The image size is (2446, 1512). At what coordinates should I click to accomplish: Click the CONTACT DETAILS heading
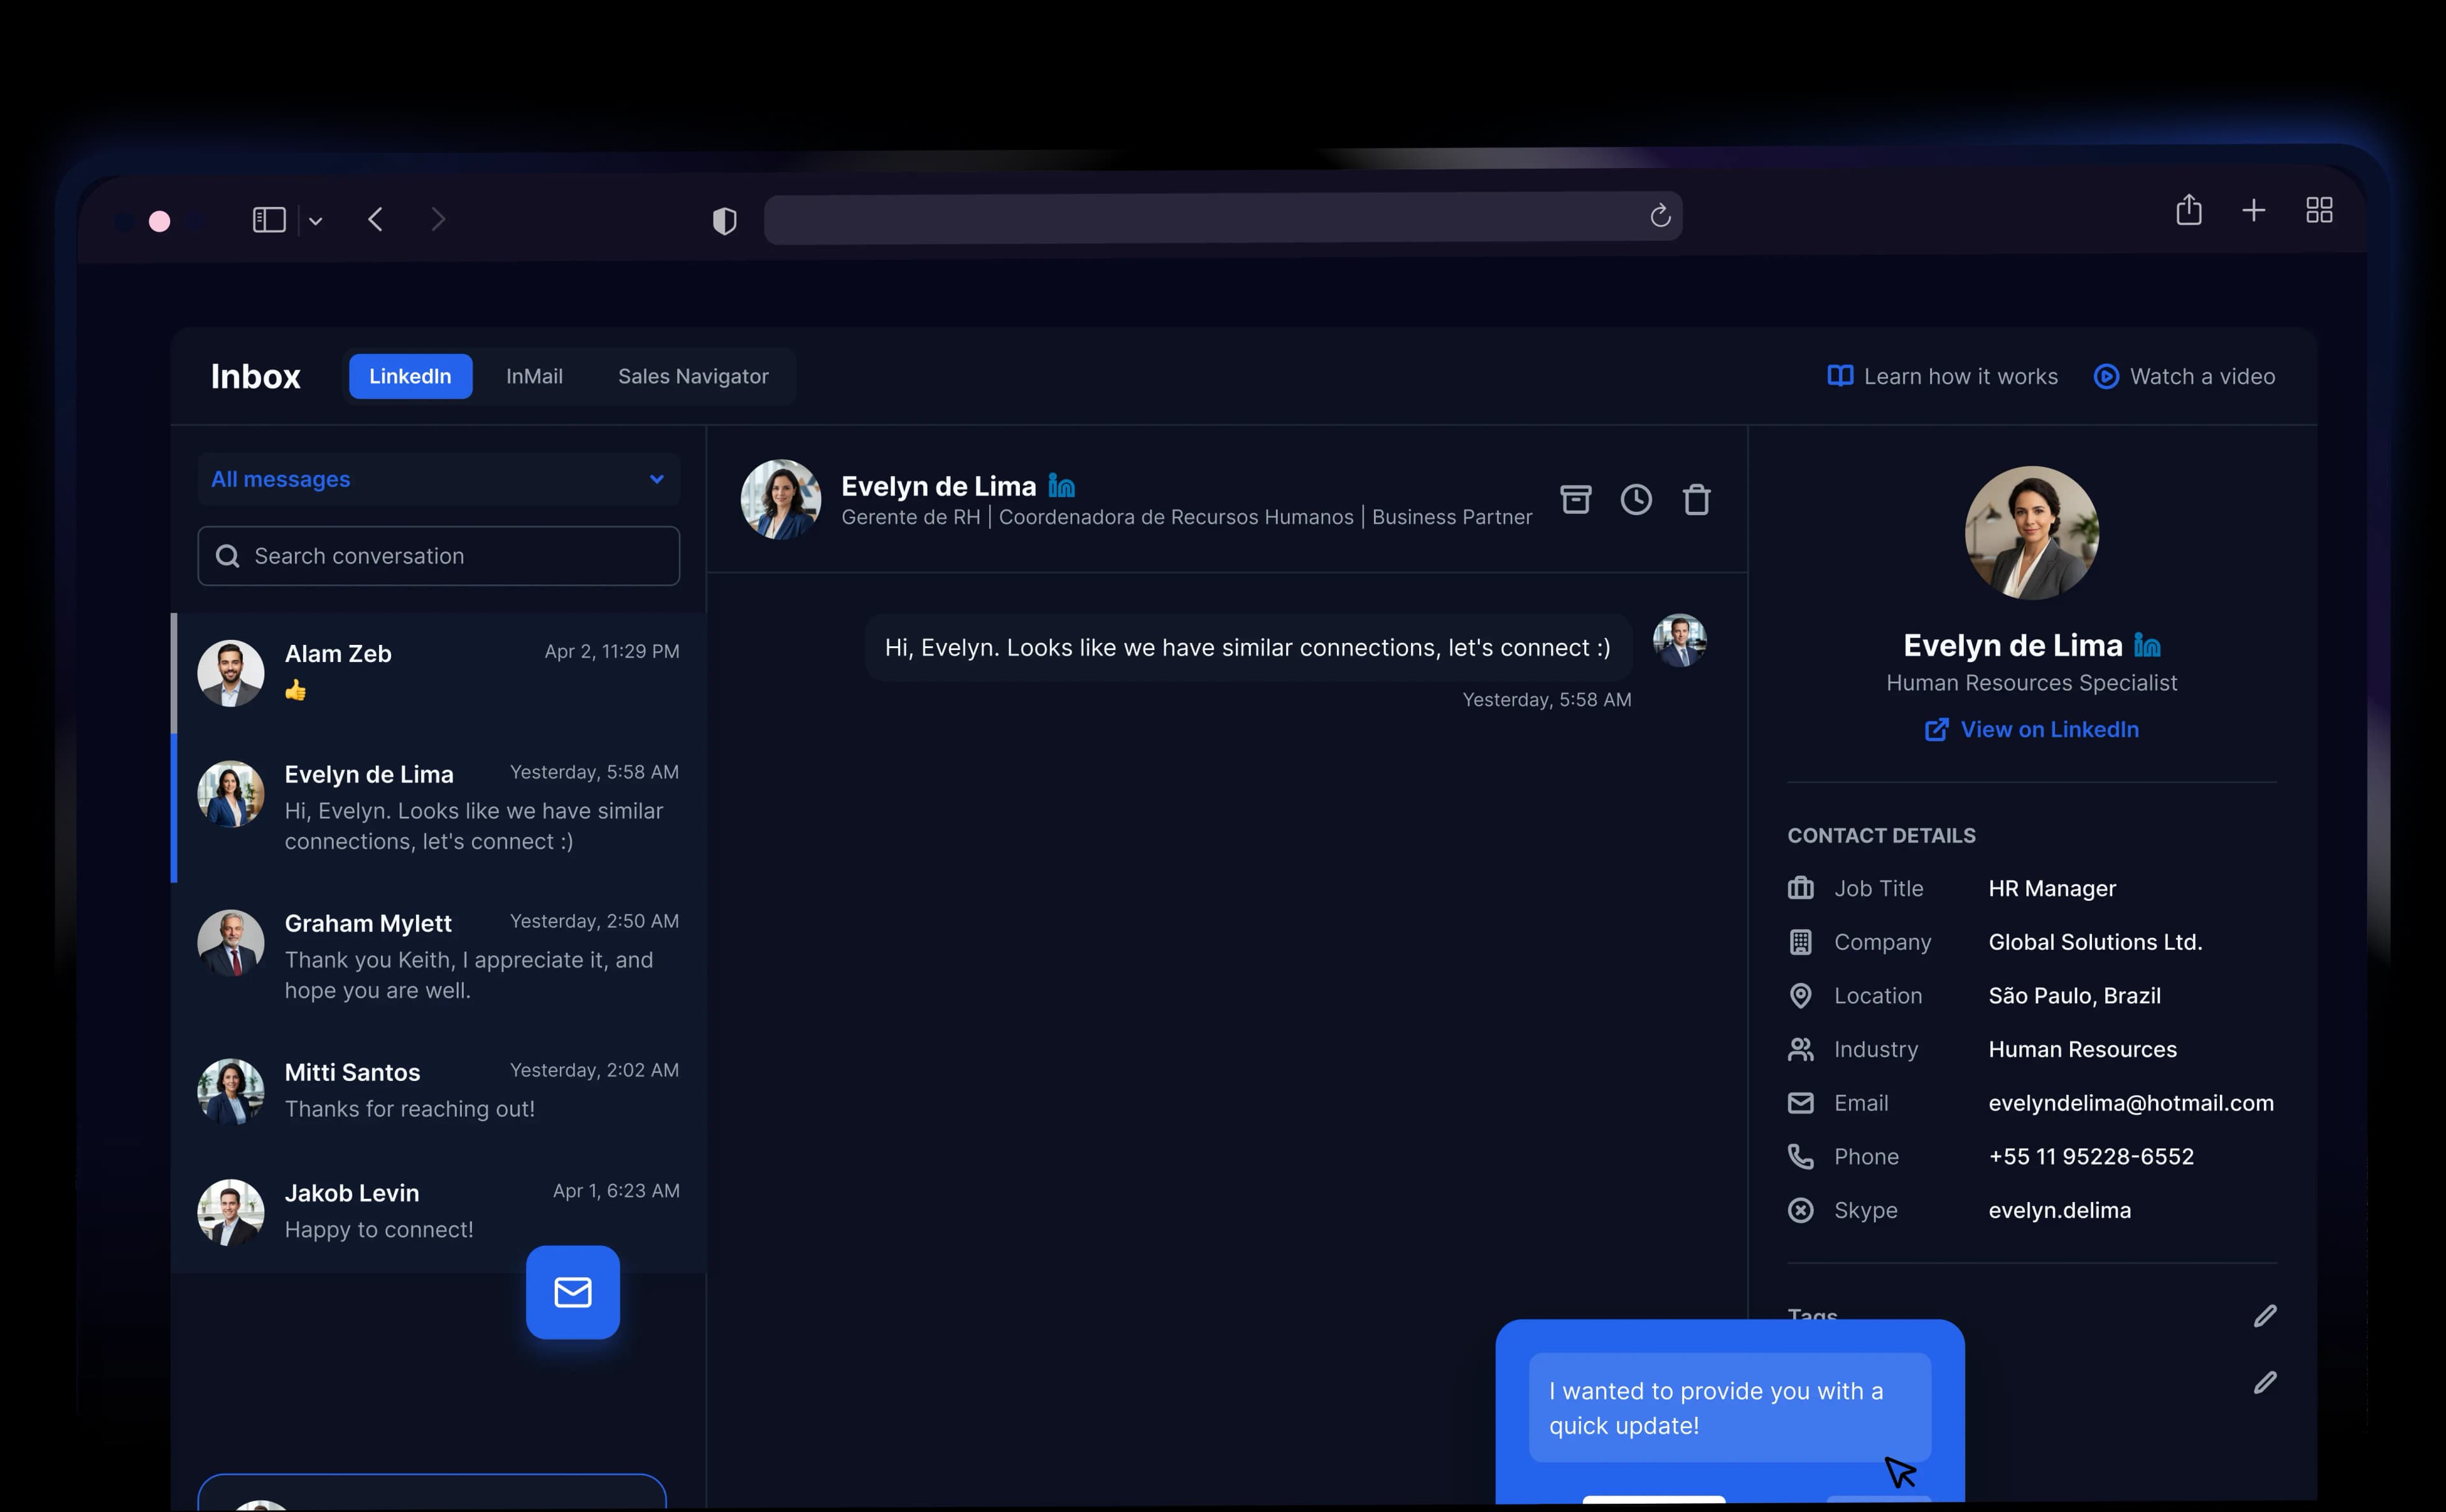(x=1881, y=835)
